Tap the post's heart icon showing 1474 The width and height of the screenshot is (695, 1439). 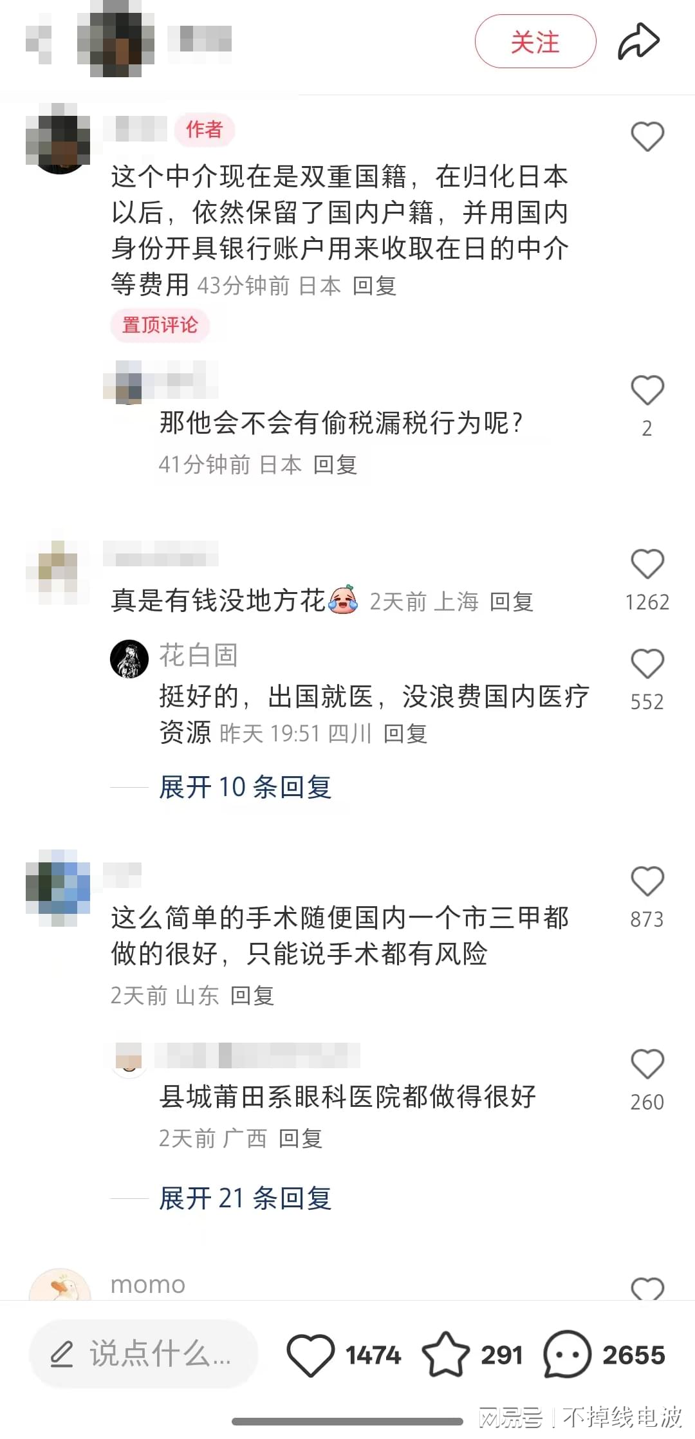click(310, 1355)
